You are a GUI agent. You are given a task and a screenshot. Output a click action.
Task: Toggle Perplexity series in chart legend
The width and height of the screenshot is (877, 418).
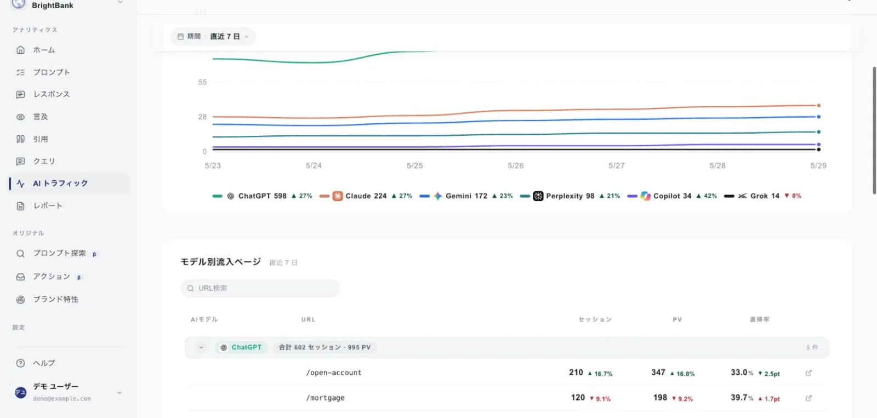pos(570,196)
